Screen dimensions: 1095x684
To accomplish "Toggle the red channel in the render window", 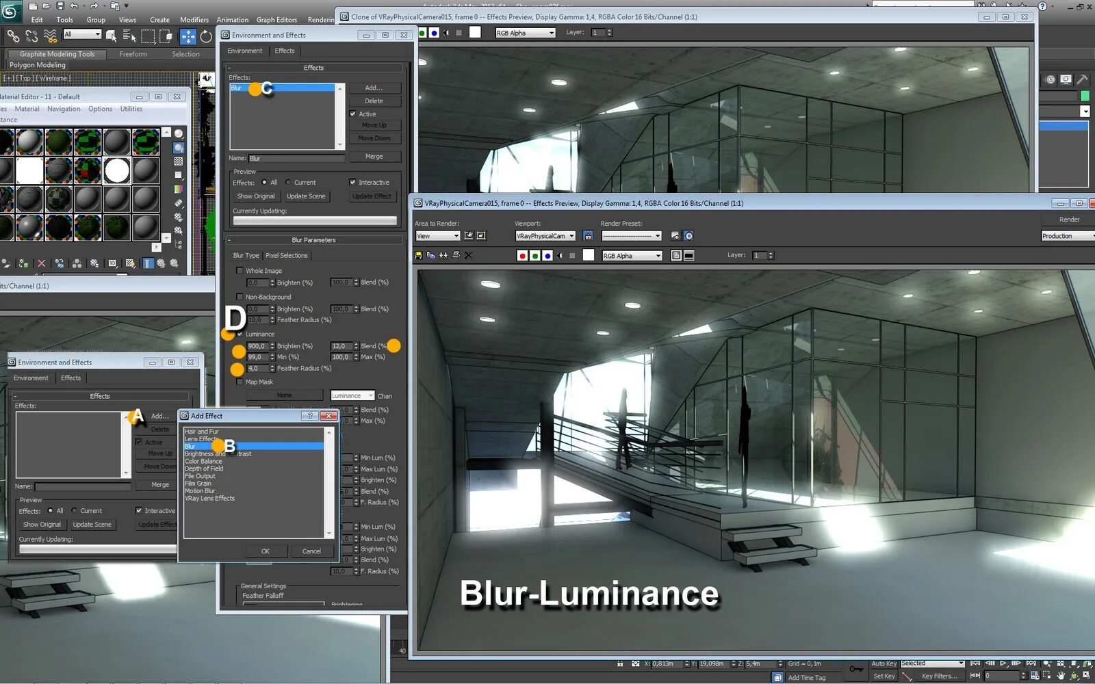I will [x=523, y=255].
